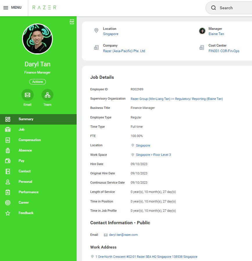Open Singapore location link in header card
The width and height of the screenshot is (252, 261).
(x=111, y=34)
